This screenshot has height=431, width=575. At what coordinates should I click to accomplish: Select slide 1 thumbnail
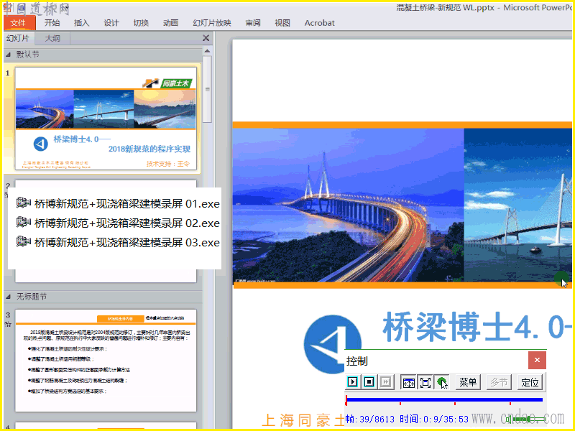coord(106,119)
